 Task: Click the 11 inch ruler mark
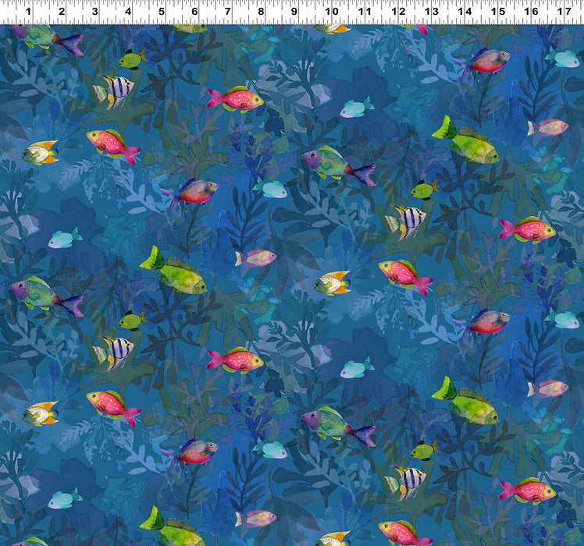point(364,12)
